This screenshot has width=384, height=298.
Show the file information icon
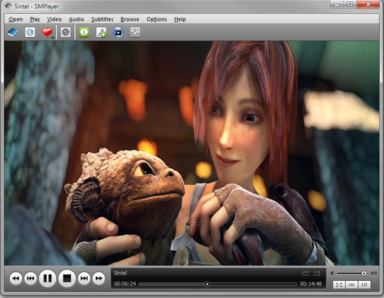[x=84, y=32]
